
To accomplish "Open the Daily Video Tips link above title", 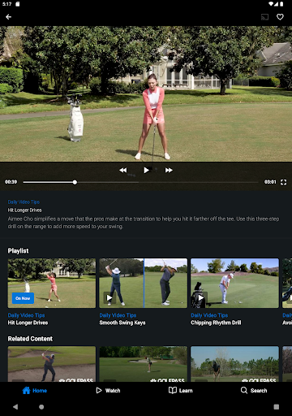I will click(x=24, y=202).
